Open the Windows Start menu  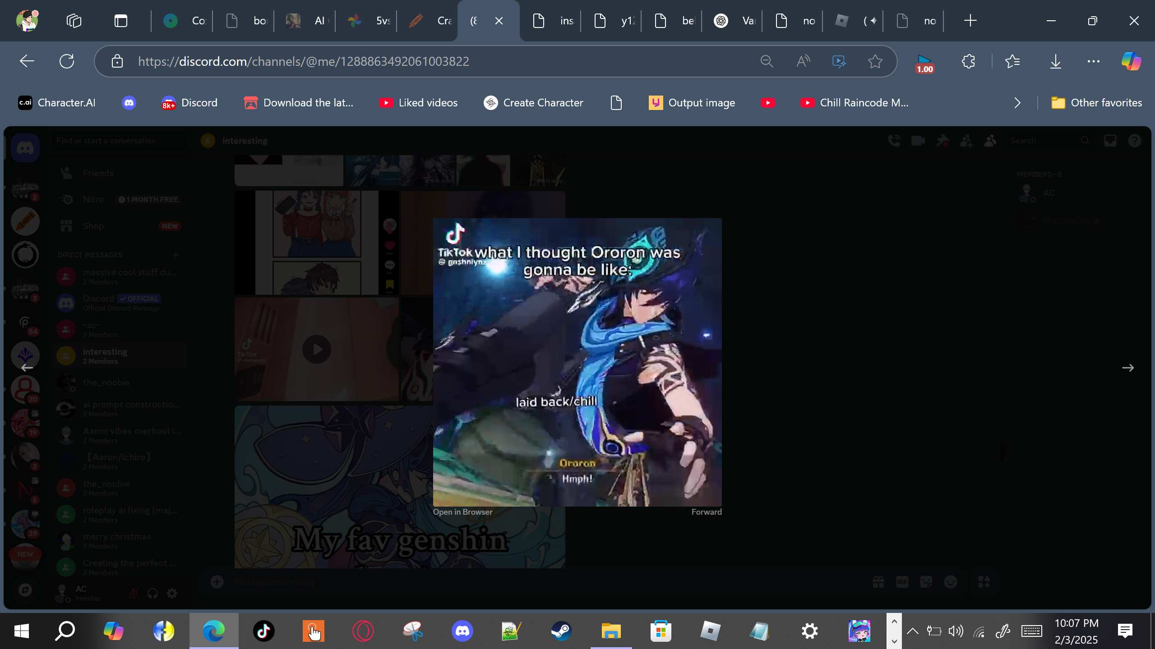tap(22, 631)
